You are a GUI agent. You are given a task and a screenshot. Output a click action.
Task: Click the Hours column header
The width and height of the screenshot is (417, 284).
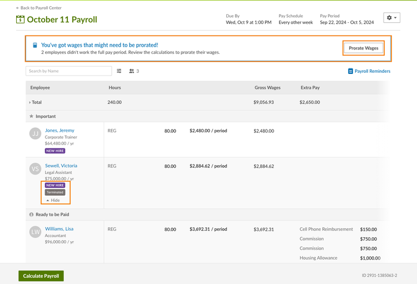click(115, 87)
